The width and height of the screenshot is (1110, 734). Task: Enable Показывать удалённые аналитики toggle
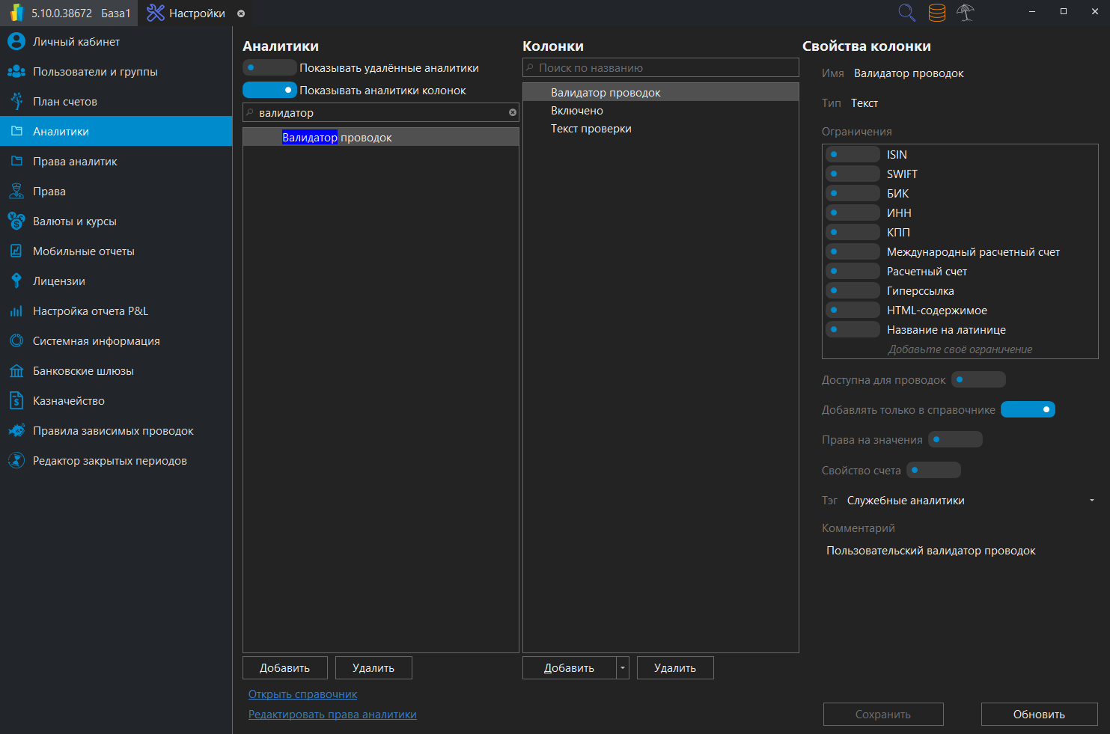[269, 67]
